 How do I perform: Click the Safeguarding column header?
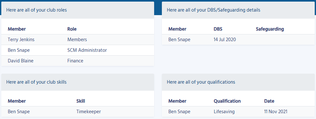pyautogui.click(x=270, y=29)
